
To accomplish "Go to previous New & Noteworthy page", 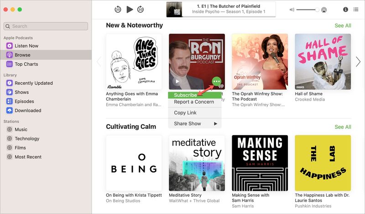I will (x=99, y=62).
